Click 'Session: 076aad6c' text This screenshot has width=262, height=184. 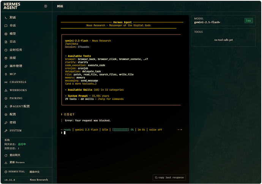pyautogui.click(x=77, y=47)
